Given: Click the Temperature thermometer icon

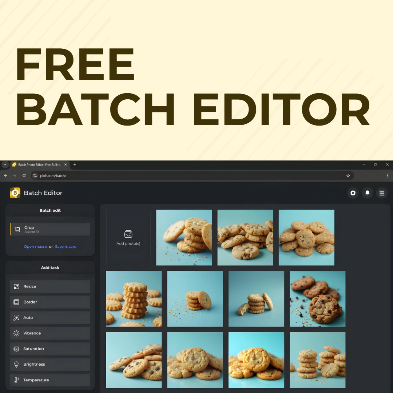Looking at the screenshot, I should click(x=16, y=380).
